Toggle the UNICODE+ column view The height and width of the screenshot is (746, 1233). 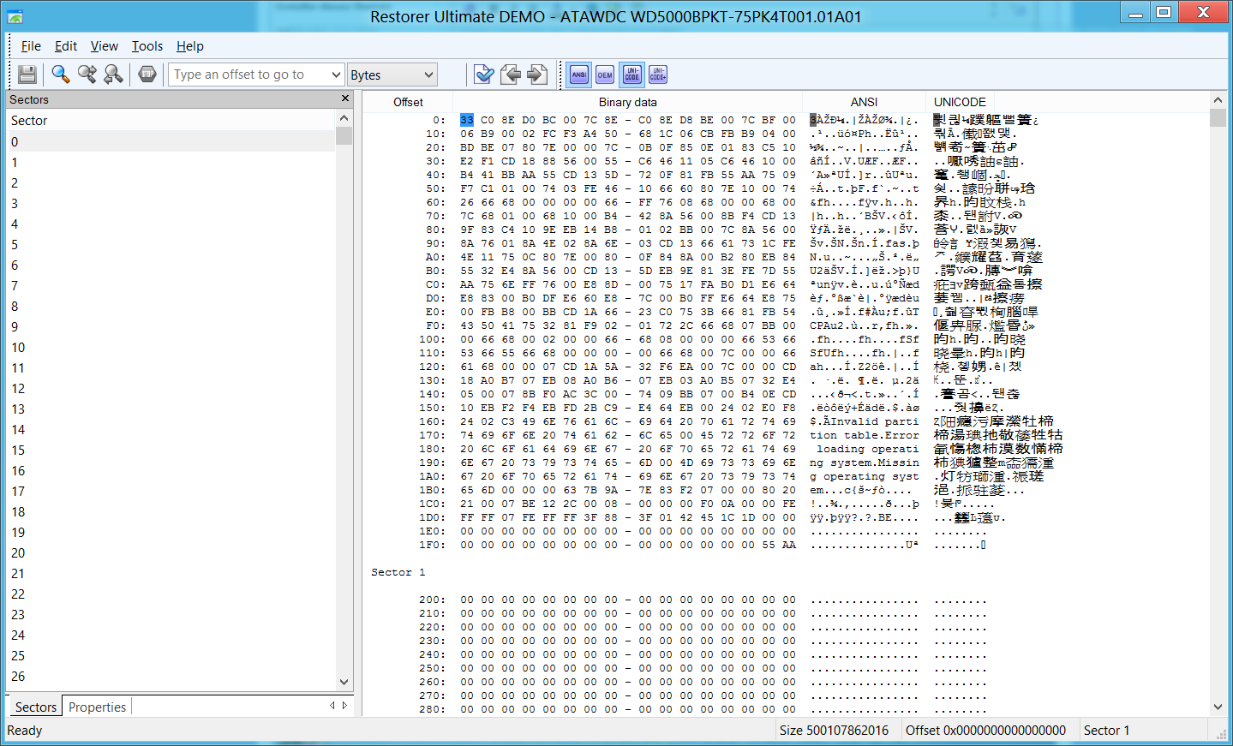(658, 75)
